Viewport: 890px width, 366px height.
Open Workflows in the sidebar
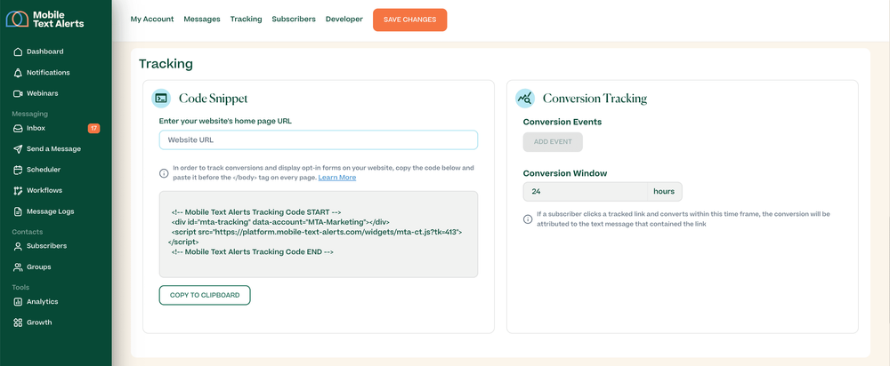44,190
